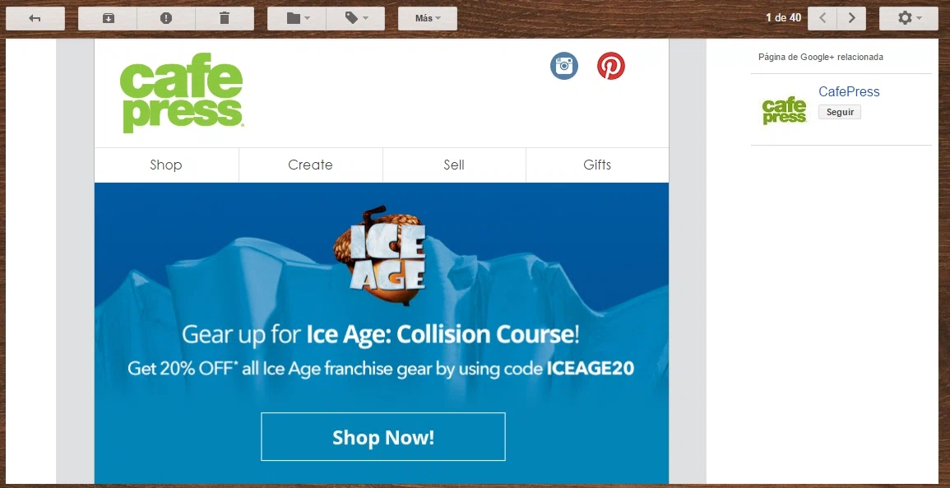
Task: Open the Pinterest icon in email header
Action: tap(610, 66)
